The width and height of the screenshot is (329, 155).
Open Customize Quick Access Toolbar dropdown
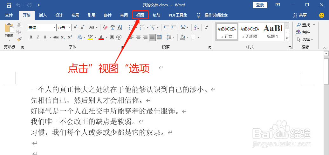(x=38, y=5)
